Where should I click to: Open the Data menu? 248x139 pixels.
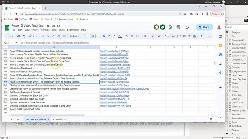(54, 30)
